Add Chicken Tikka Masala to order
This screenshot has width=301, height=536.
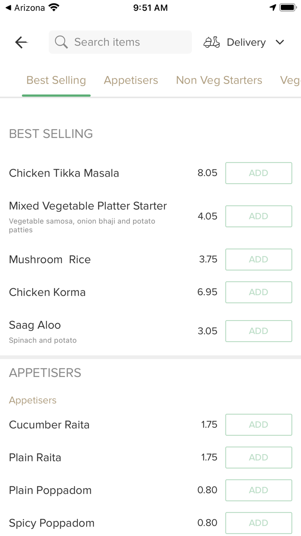258,173
